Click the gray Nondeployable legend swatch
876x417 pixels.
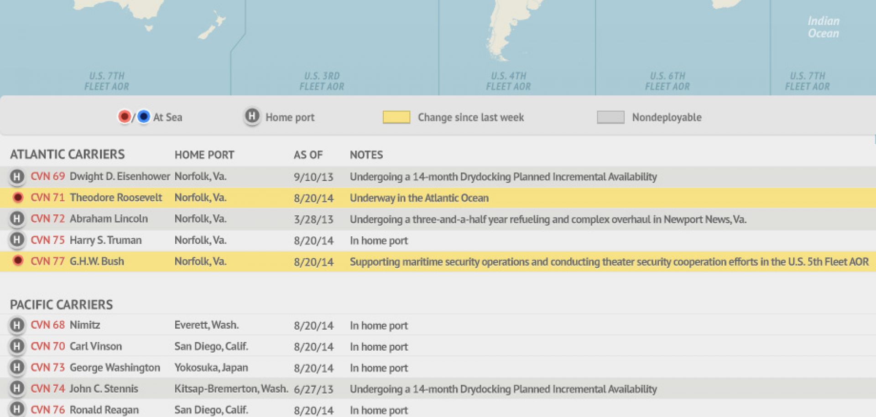point(610,117)
